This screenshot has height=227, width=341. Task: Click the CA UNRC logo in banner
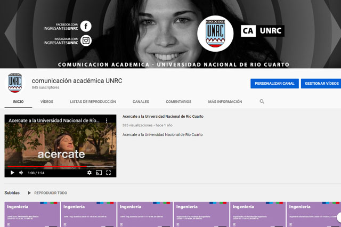coord(263,31)
